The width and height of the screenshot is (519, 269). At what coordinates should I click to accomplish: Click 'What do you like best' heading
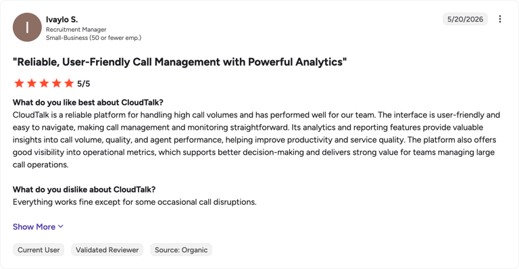88,103
